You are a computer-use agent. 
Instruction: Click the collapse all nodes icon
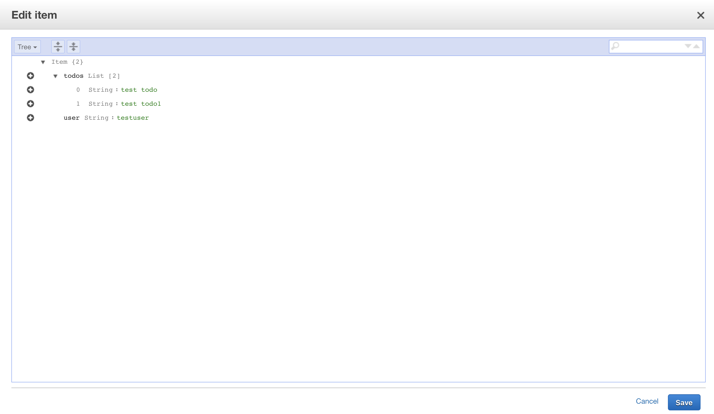(x=73, y=46)
